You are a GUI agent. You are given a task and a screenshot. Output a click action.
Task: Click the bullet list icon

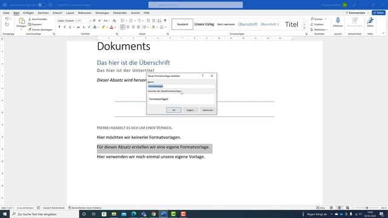(122, 21)
